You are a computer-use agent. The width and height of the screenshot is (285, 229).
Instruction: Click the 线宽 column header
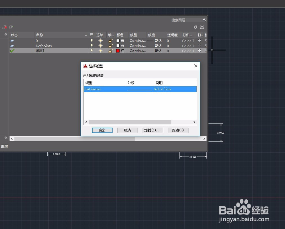coord(156,35)
